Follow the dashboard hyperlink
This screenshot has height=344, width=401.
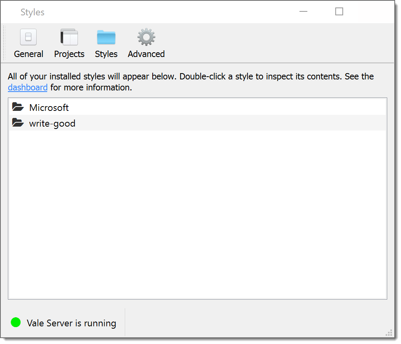click(28, 88)
